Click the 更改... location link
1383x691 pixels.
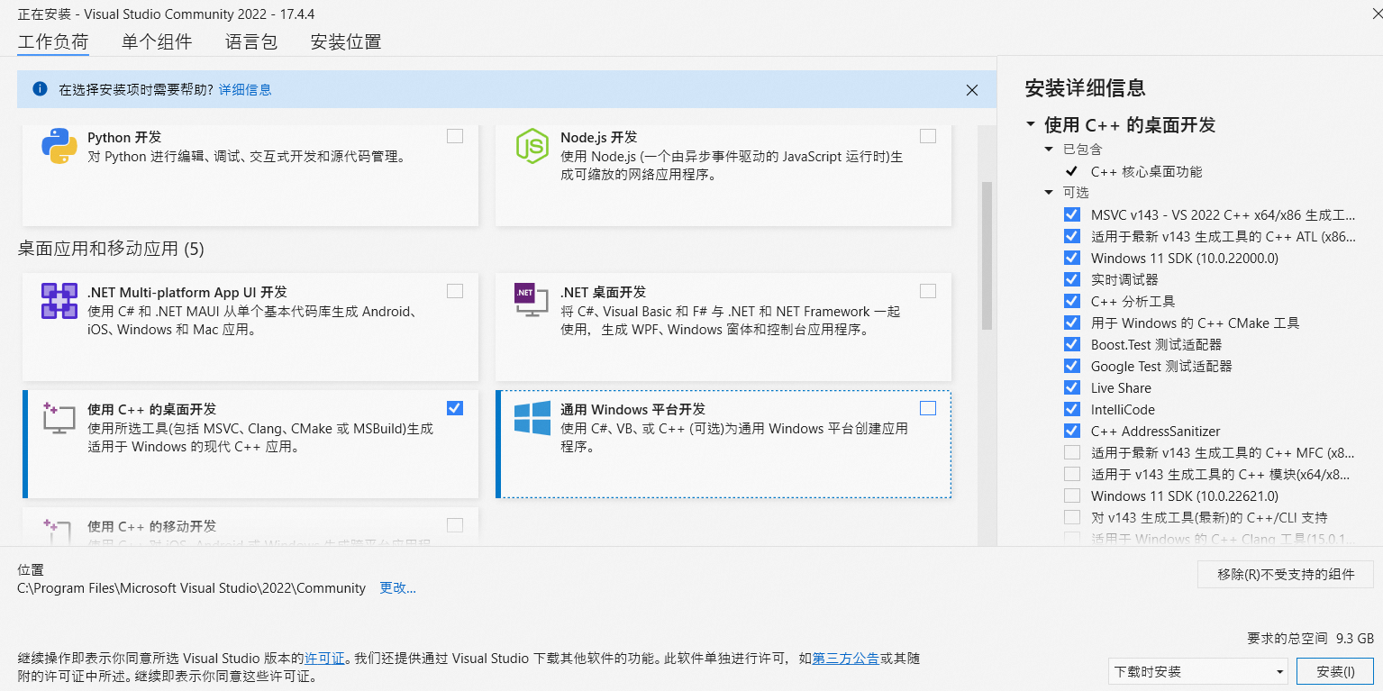click(x=397, y=588)
